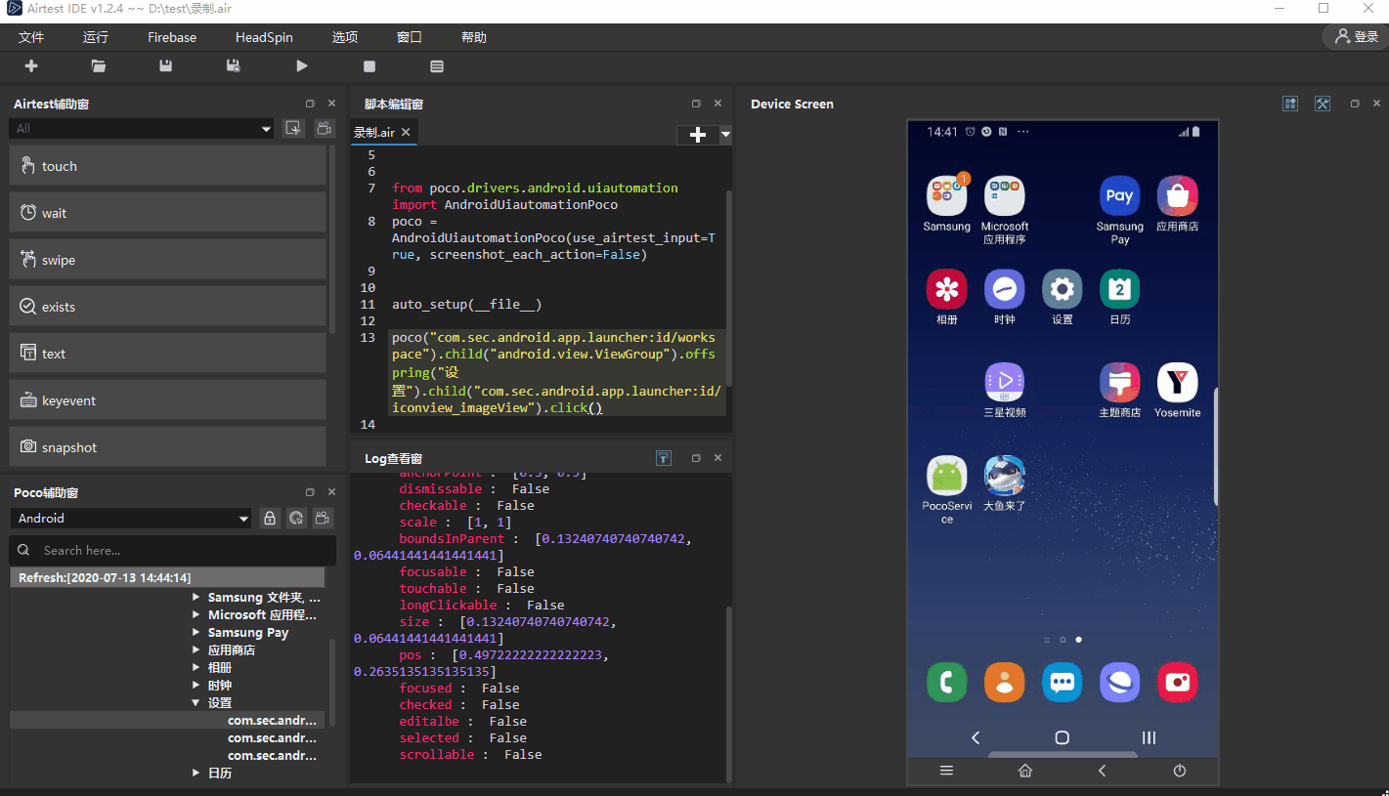The image size is (1389, 796).
Task: Click the Device Screen tools wrench icon
Action: (x=1323, y=104)
